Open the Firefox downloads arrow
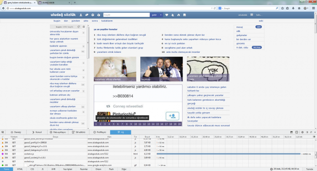317x171 pixels. coord(293,8)
